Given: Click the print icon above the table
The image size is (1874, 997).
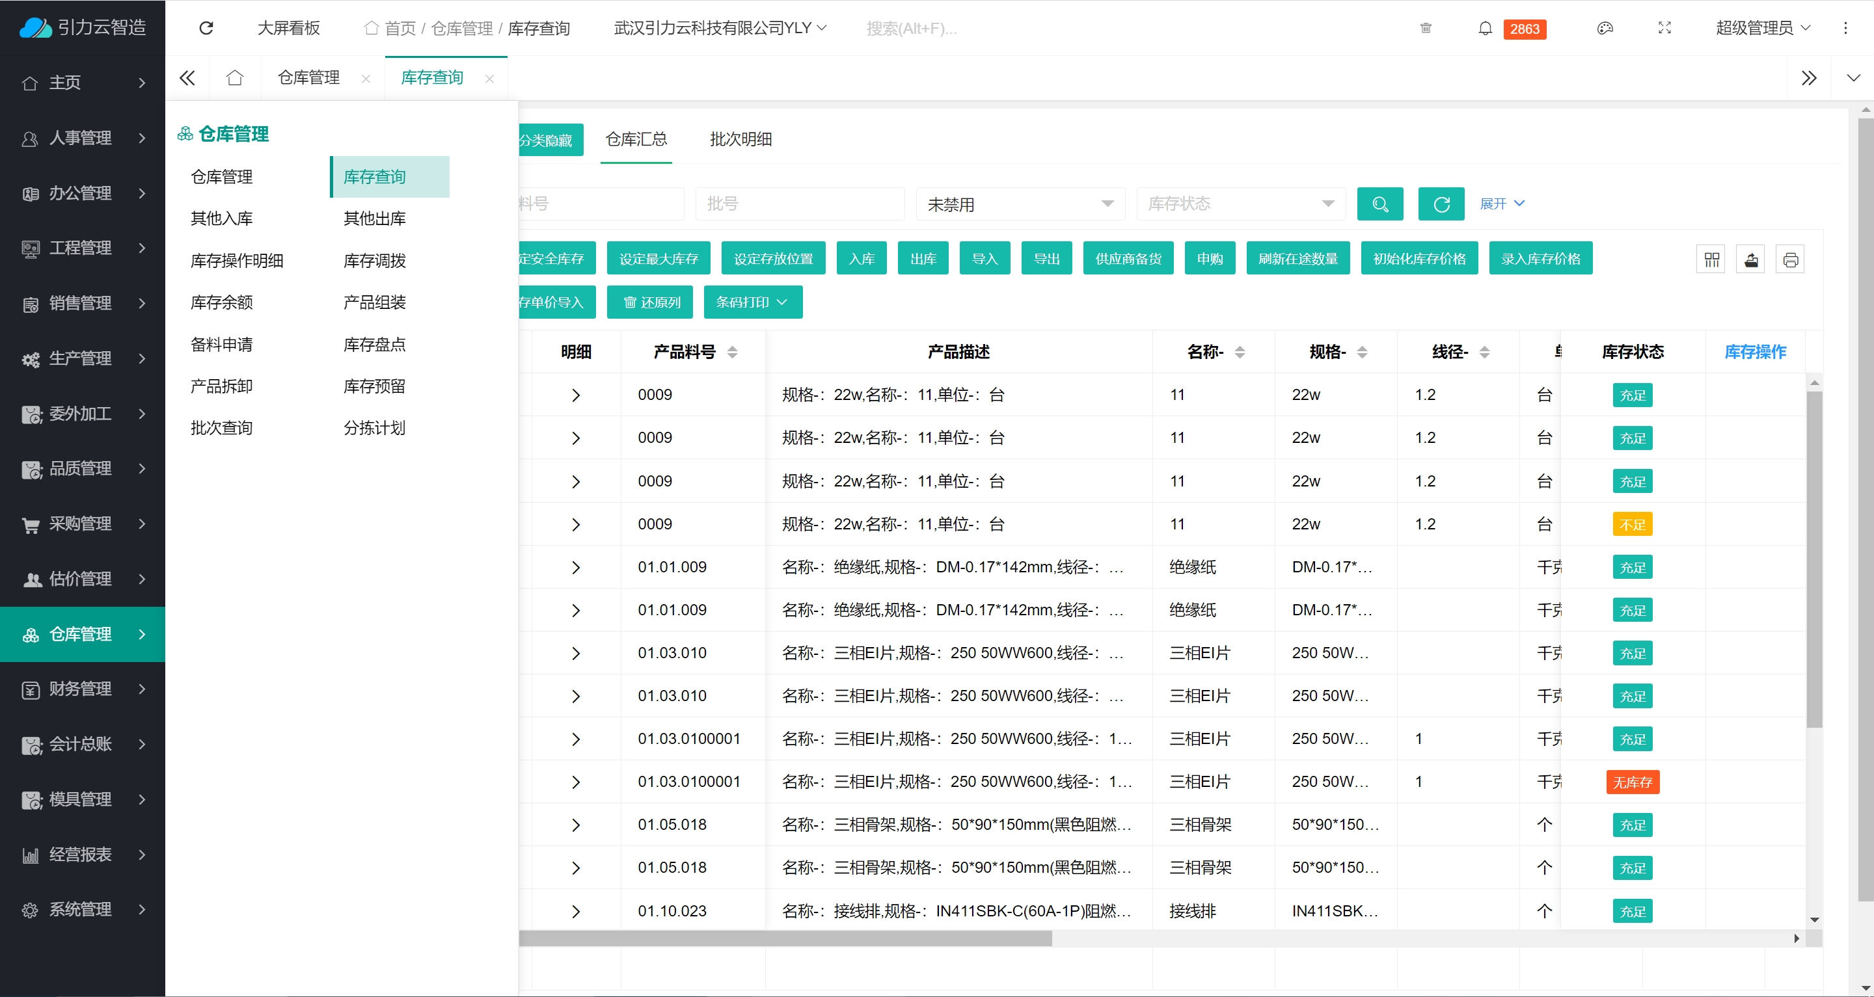Looking at the screenshot, I should (1790, 259).
